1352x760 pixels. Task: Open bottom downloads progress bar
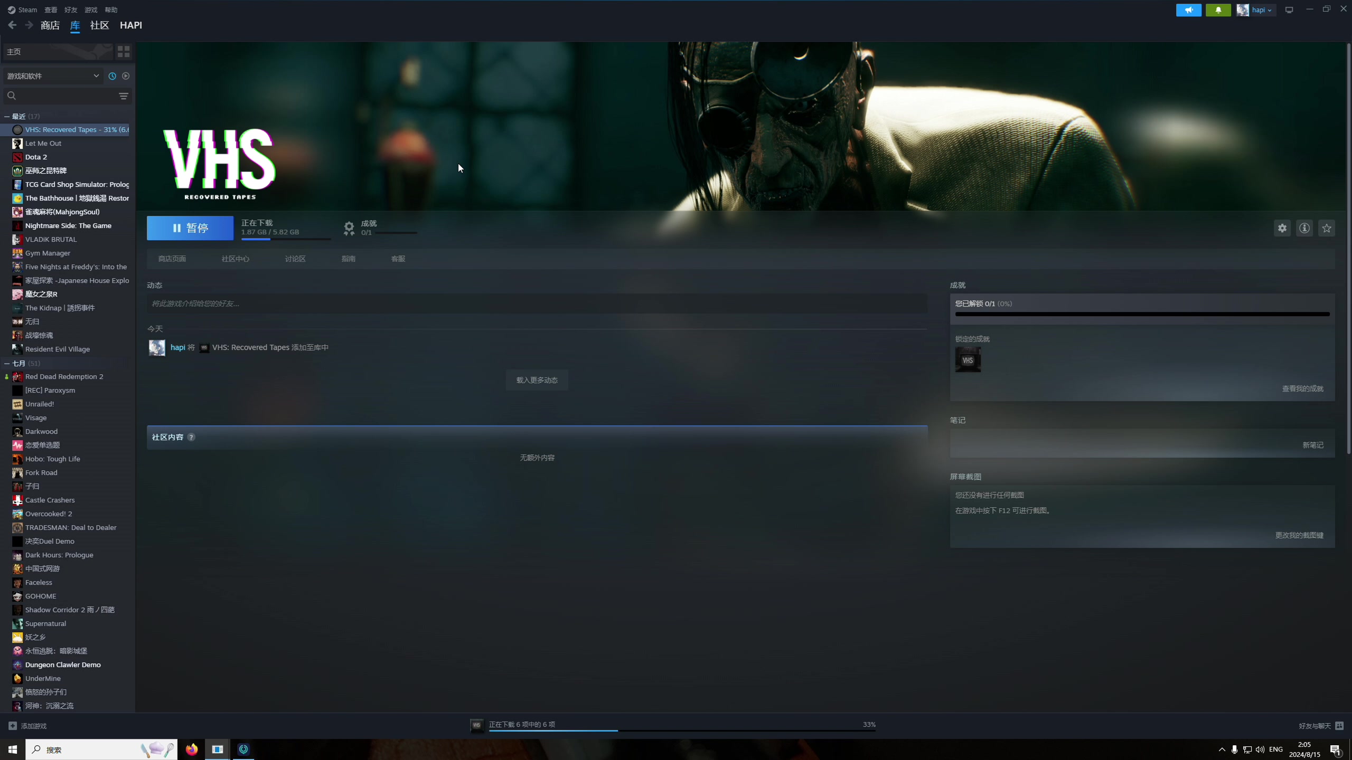click(x=682, y=730)
